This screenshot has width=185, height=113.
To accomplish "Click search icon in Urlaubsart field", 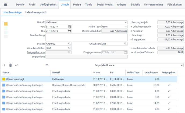I will click(x=125, y=44).
